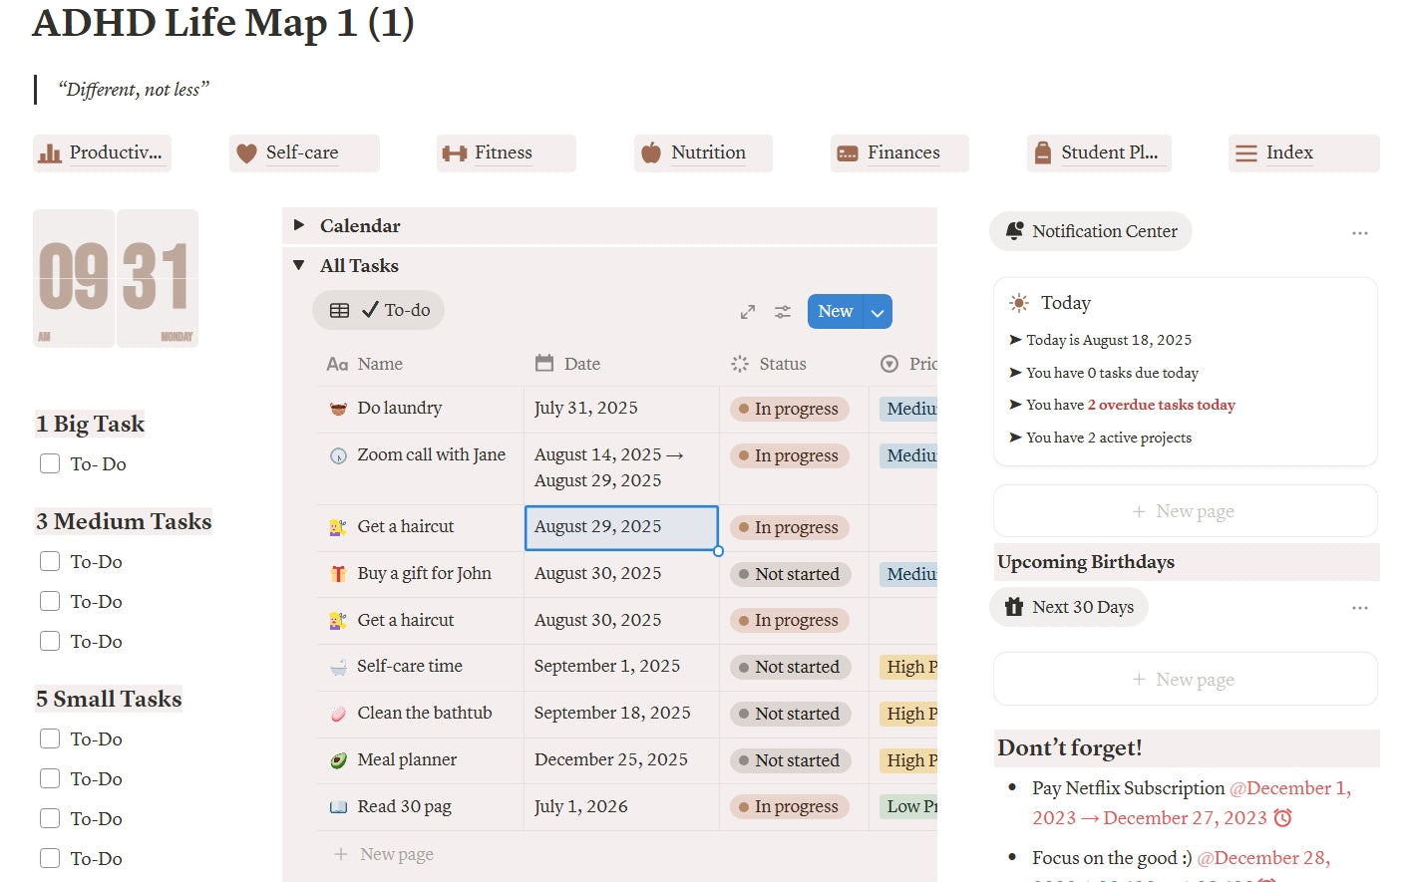The height and width of the screenshot is (882, 1410).
Task: Open full-page view with expand arrows icon
Action: point(748,312)
